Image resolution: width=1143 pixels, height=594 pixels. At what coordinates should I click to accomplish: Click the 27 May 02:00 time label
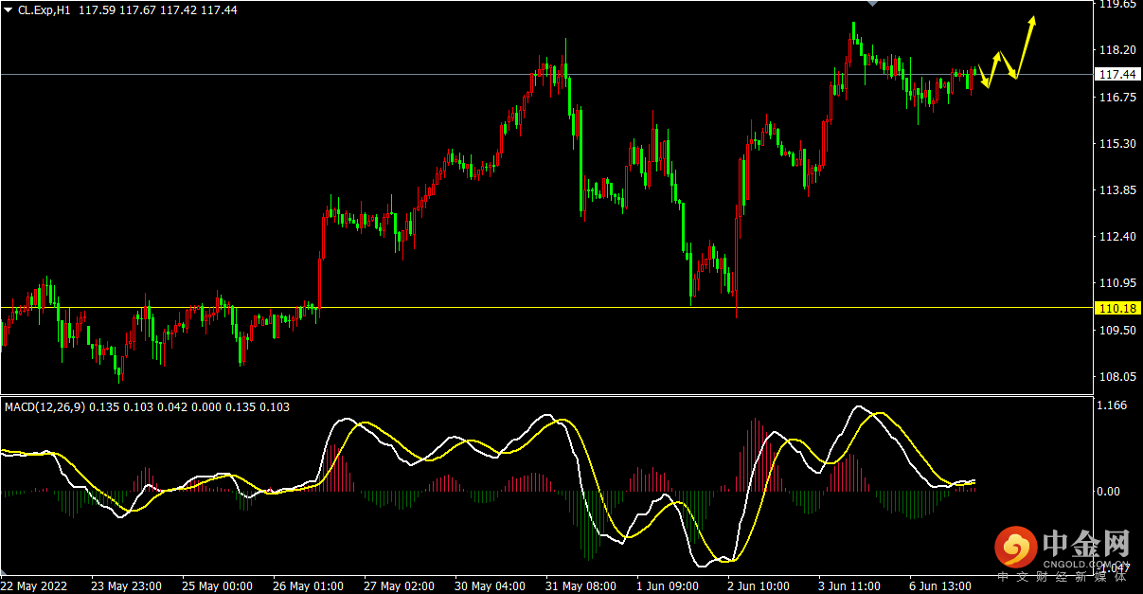[x=399, y=586]
